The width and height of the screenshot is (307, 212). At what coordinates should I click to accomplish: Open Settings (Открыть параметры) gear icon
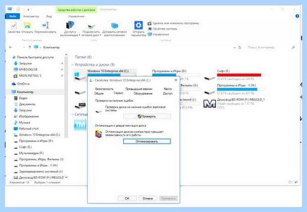(x=138, y=26)
